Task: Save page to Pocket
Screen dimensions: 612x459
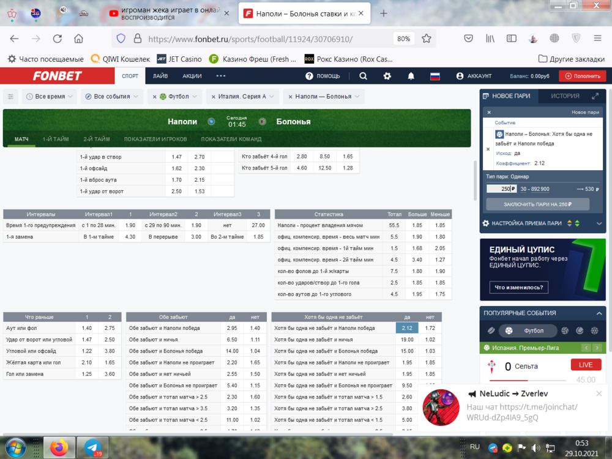Action: click(468, 38)
